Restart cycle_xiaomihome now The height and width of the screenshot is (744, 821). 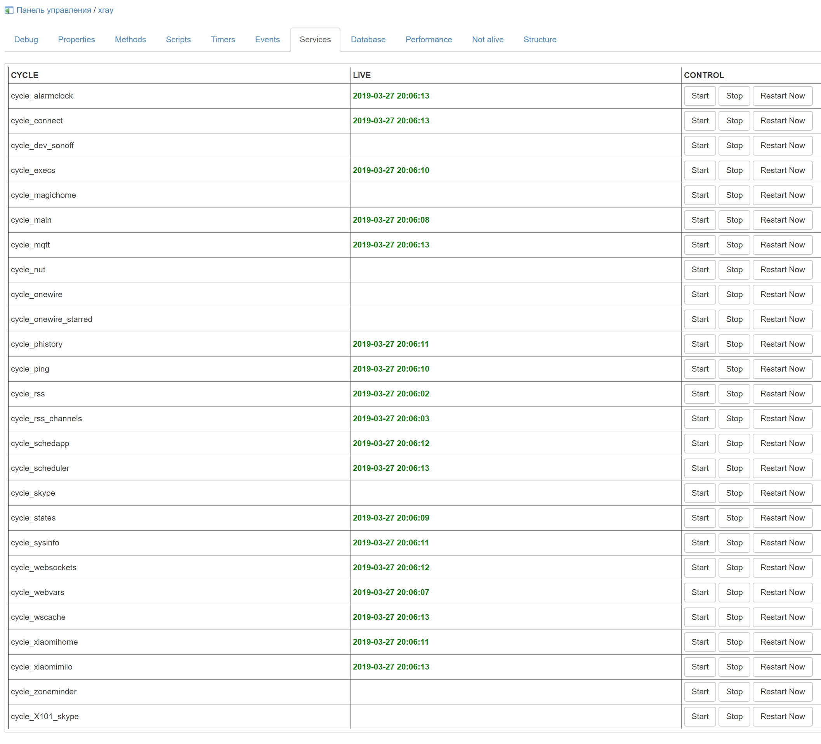[782, 642]
